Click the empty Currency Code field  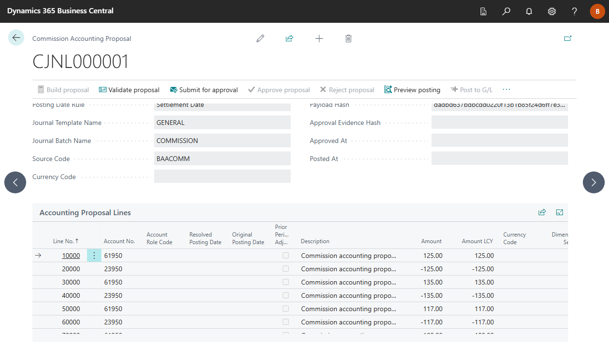tap(222, 177)
